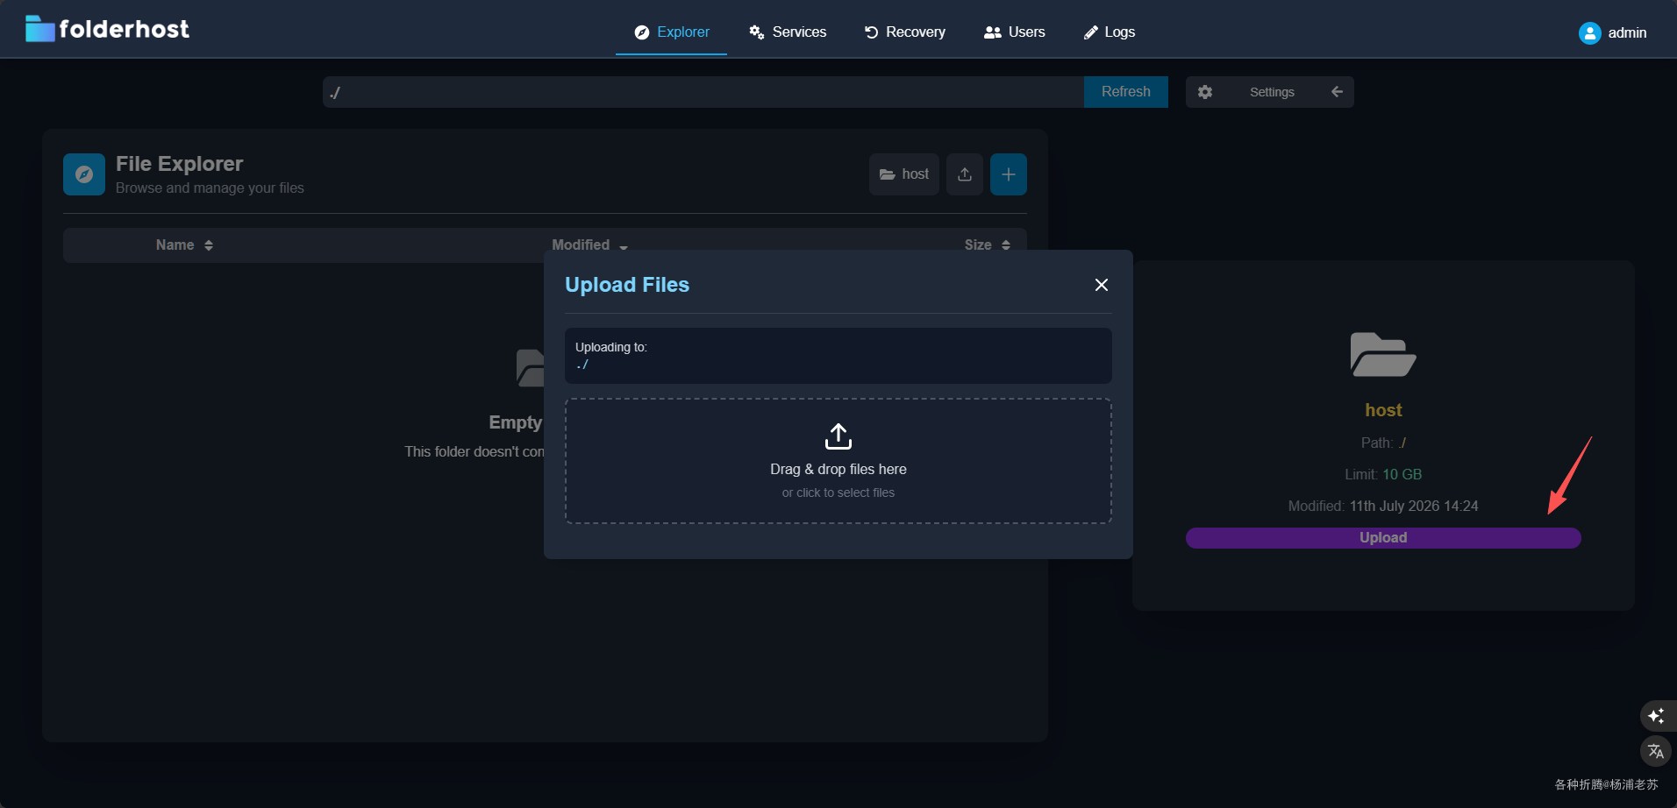Click the plus icon to create new
1677x808 pixels.
pyautogui.click(x=1009, y=174)
